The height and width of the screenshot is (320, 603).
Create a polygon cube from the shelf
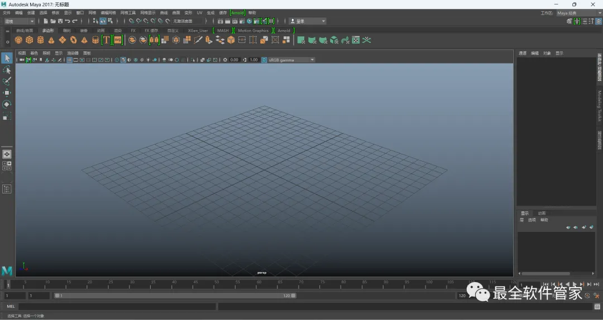coord(30,40)
